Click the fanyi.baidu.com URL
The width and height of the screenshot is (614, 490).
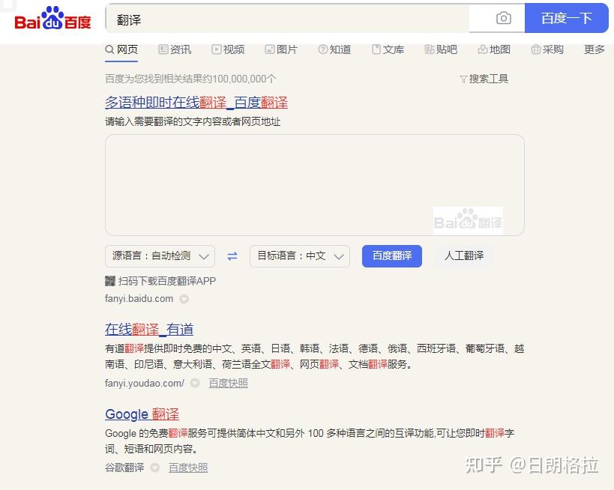139,299
